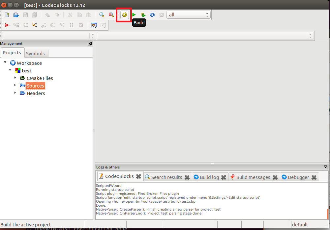The image size is (330, 230).
Task: Create a new file from the toolbar
Action: [x=7, y=15]
